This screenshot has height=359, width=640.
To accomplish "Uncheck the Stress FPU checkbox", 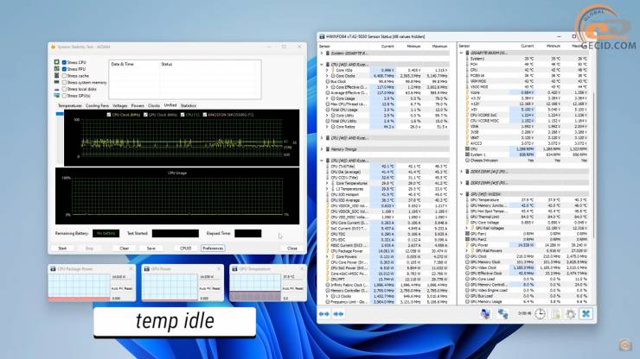I will pos(64,69).
